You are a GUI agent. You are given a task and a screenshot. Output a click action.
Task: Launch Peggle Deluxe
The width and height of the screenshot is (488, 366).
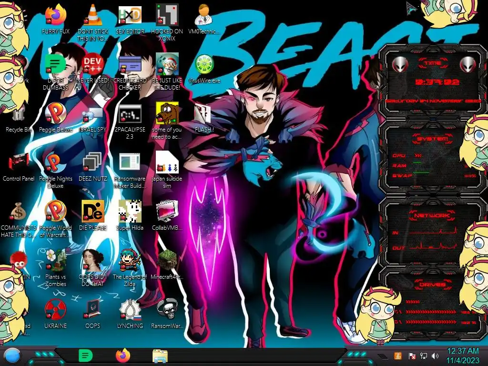[55, 114]
